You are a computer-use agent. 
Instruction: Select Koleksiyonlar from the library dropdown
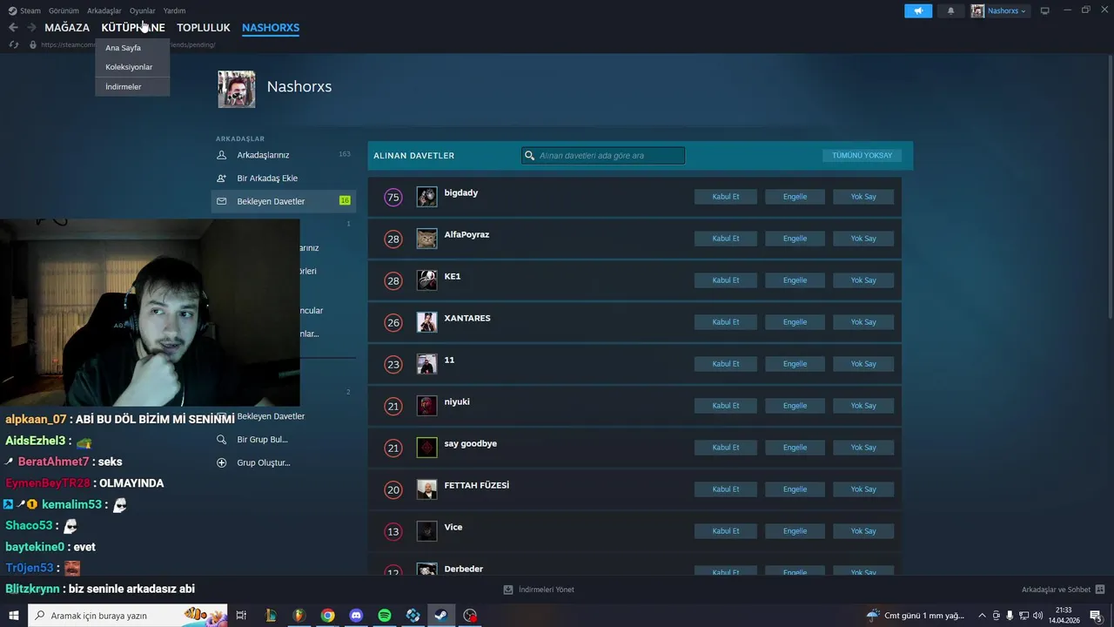click(x=132, y=67)
